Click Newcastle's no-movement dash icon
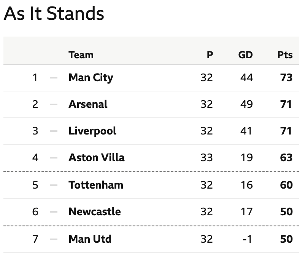This screenshot has height=253, width=305. point(54,212)
